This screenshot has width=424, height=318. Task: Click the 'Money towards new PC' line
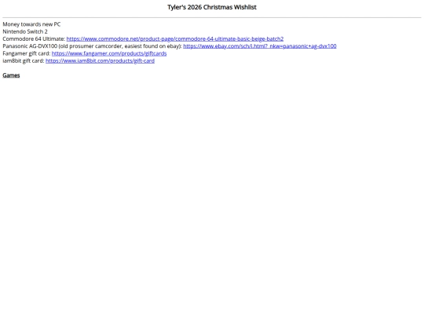pos(31,24)
